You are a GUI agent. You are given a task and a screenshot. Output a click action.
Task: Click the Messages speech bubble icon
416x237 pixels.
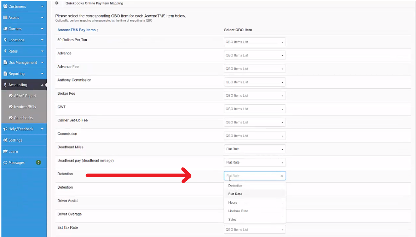pos(5,162)
